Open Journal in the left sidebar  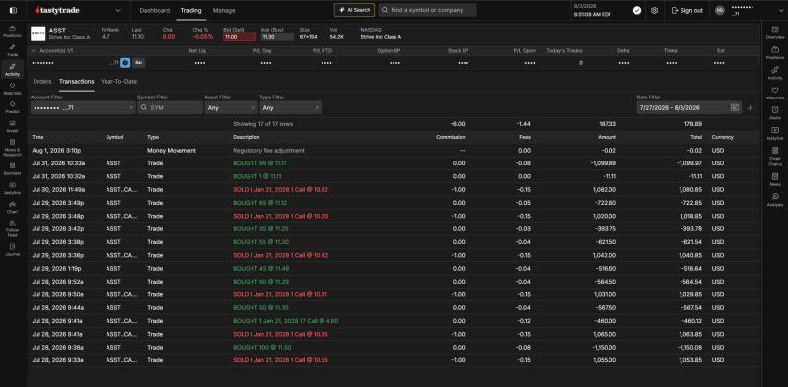pyautogui.click(x=12, y=249)
